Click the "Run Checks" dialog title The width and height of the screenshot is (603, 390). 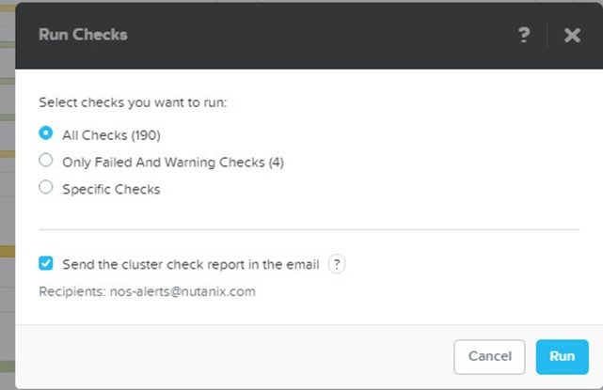(x=83, y=35)
